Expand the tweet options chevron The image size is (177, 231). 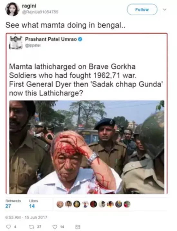tap(164, 10)
